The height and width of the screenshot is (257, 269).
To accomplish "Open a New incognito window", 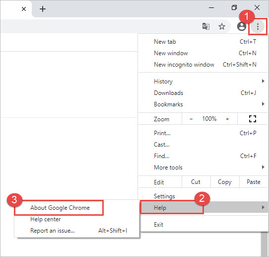I will tap(203, 65).
